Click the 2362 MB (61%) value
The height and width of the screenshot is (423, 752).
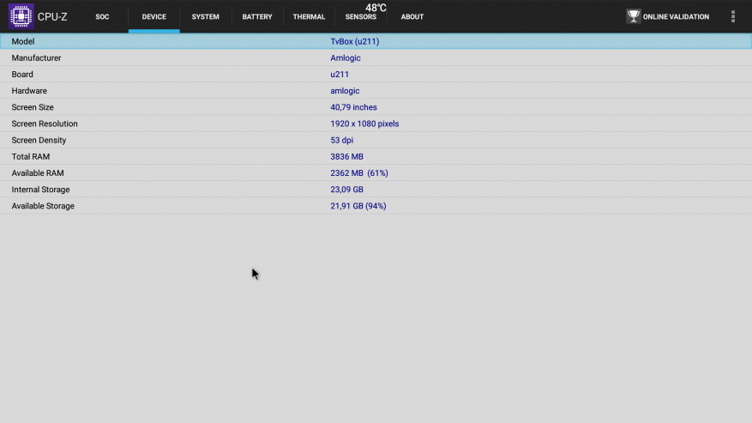(x=359, y=172)
